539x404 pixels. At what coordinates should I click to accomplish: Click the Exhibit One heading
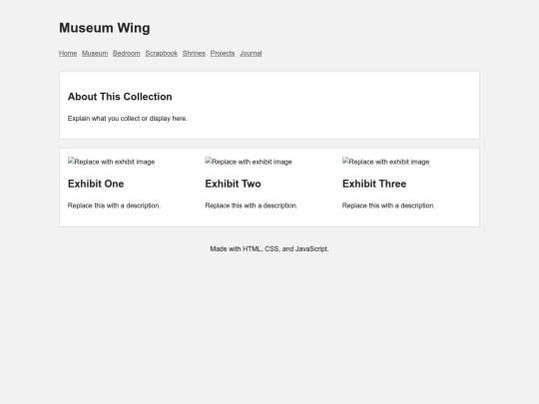coord(96,184)
